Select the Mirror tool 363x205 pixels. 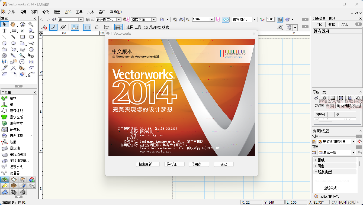(x=31, y=62)
